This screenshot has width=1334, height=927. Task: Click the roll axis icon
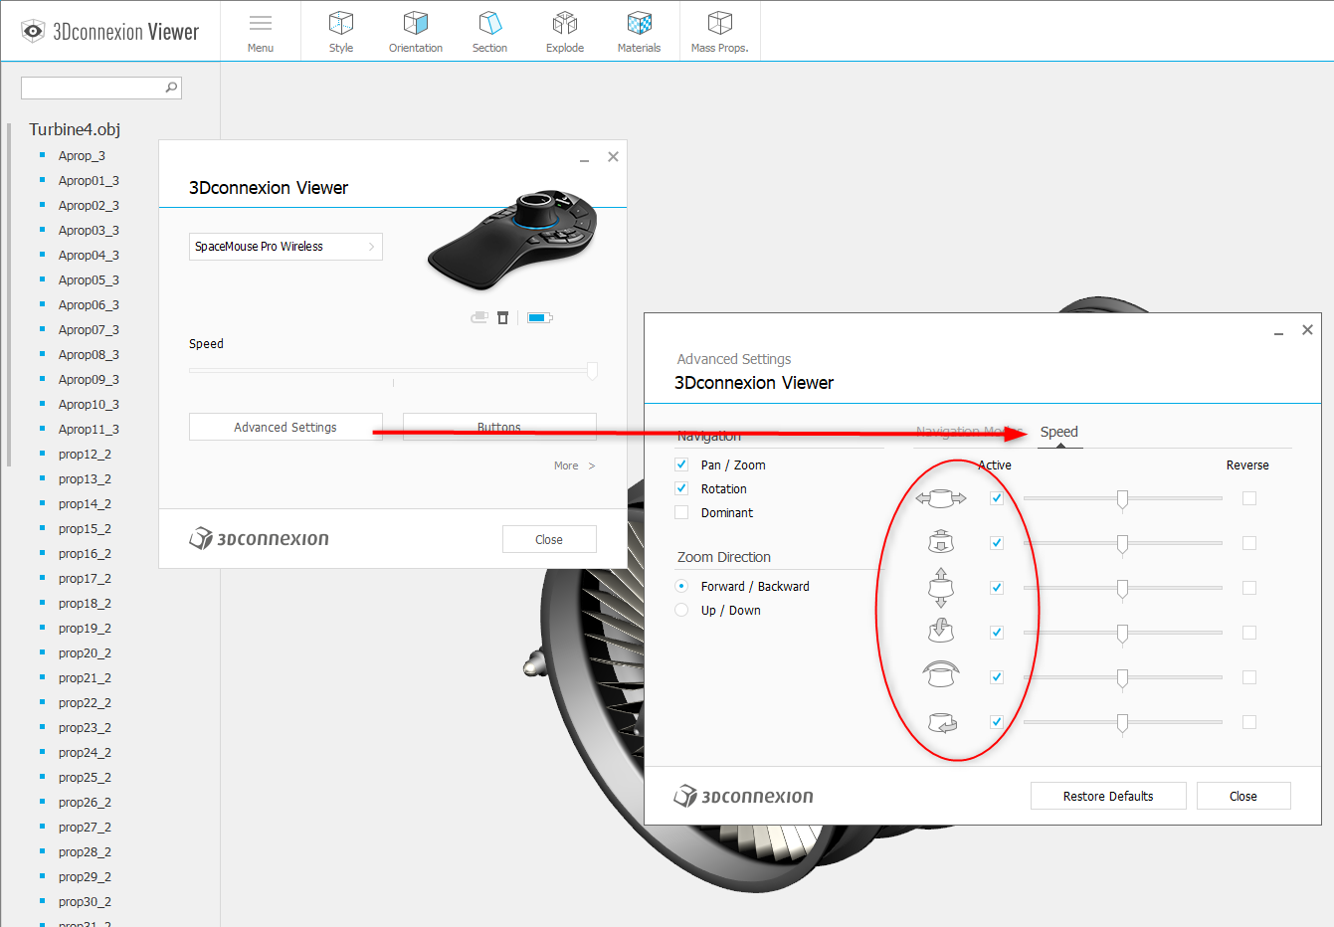941,674
